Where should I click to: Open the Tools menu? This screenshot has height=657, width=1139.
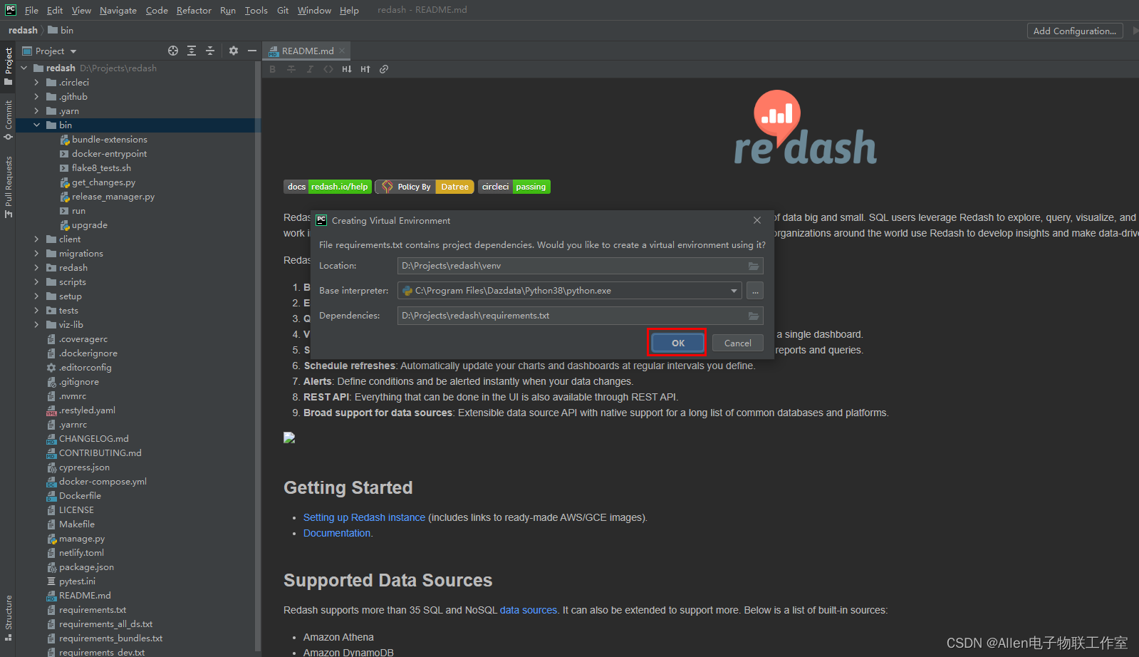[x=256, y=10]
